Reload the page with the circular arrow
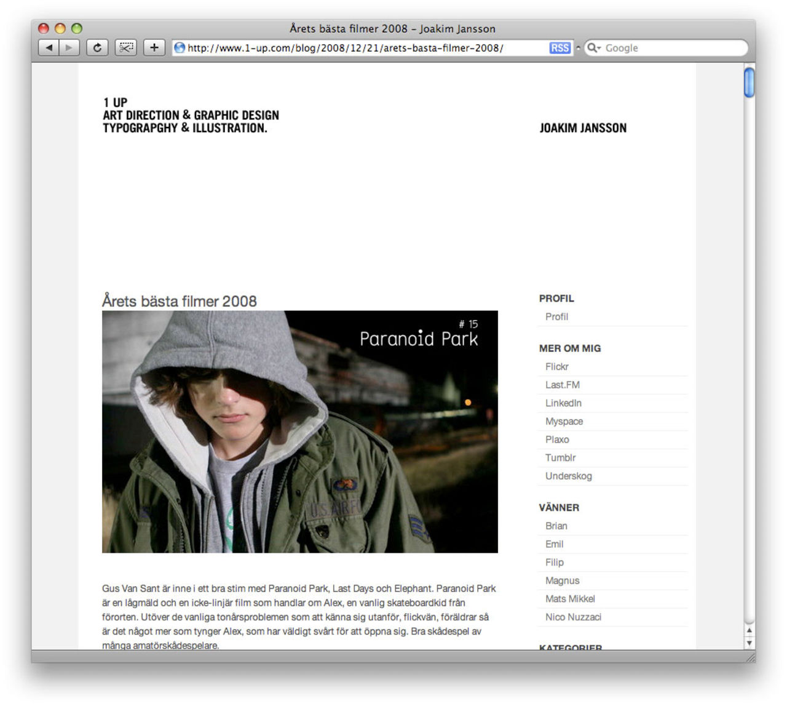This screenshot has height=706, width=787. point(97,47)
